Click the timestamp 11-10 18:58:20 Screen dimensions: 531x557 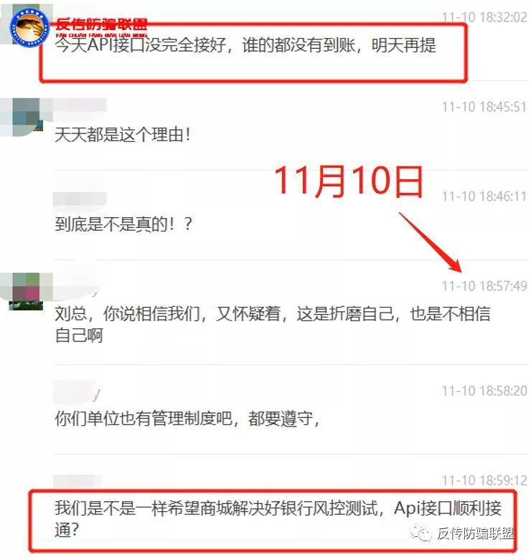484,391
